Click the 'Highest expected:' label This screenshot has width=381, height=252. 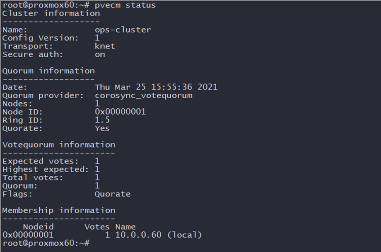pyautogui.click(x=46, y=169)
